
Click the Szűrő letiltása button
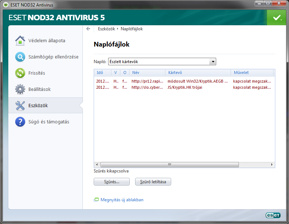click(x=153, y=182)
